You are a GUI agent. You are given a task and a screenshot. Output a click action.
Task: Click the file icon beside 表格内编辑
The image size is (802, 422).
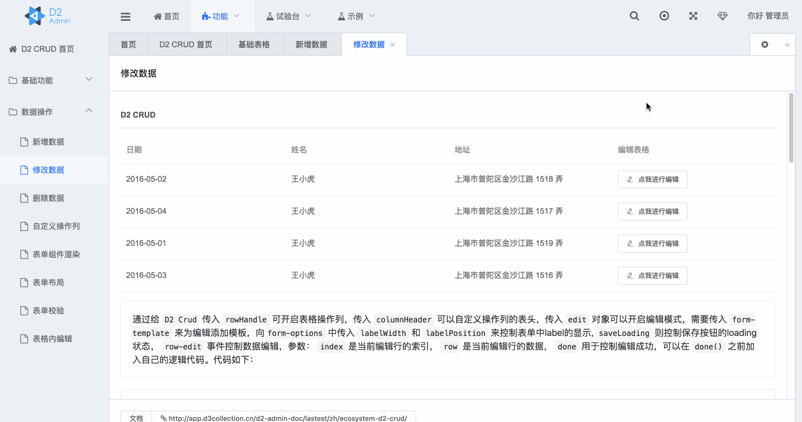click(x=24, y=339)
